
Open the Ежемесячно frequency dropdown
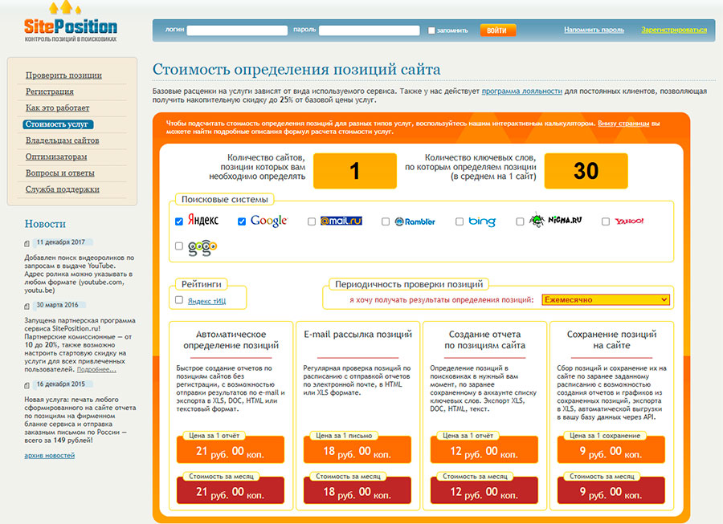(x=606, y=300)
